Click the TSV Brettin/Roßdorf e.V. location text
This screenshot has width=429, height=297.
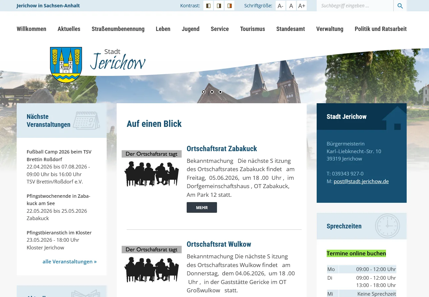(55, 181)
